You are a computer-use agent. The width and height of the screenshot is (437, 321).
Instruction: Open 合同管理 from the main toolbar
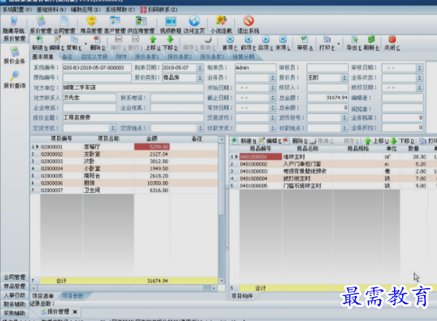coord(64,24)
